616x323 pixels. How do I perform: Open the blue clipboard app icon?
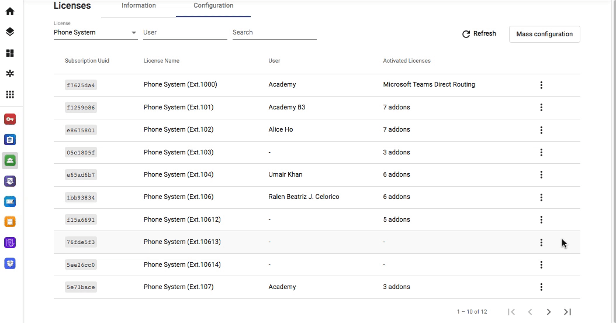click(x=10, y=140)
